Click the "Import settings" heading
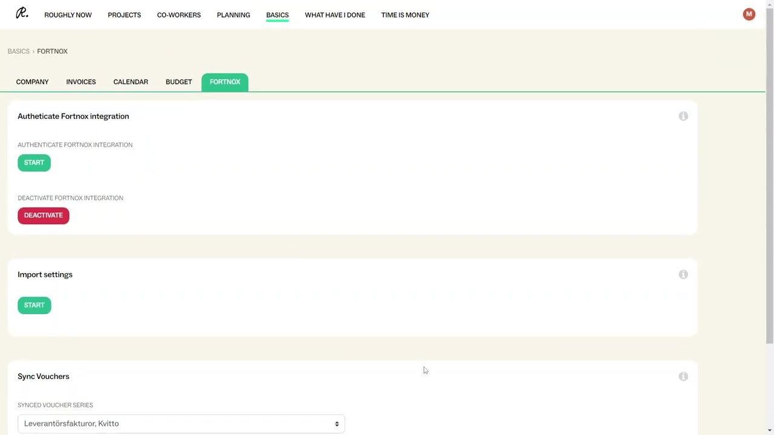This screenshot has width=774, height=435. (45, 274)
